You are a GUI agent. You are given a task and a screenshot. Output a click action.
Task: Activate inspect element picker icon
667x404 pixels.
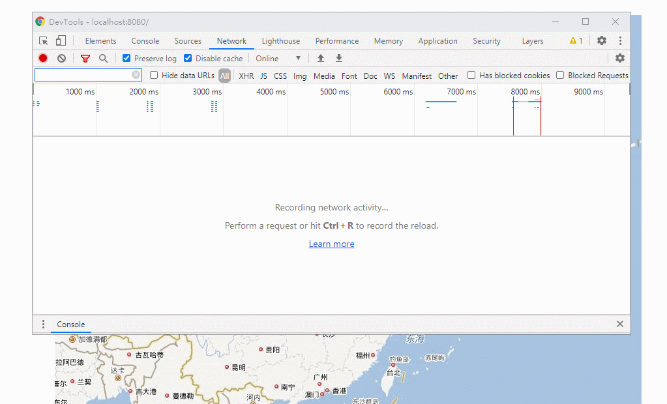[x=44, y=40]
